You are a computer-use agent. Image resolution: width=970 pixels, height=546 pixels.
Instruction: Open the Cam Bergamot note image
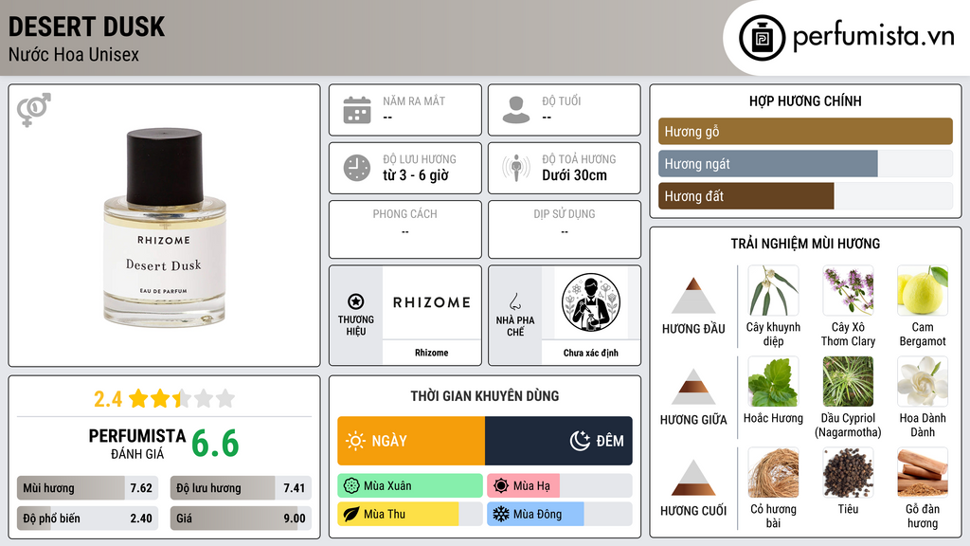(923, 291)
